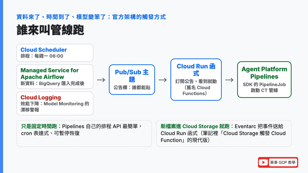Select the Pub/Sub 主題 box heading
The width and height of the screenshot is (308, 173).
click(x=132, y=76)
